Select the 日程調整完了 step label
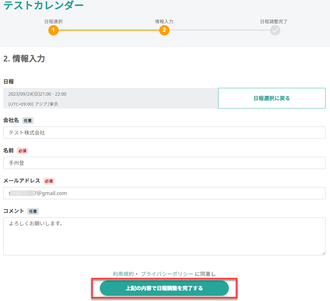Screen dimensions: 330x301 pyautogui.click(x=274, y=22)
